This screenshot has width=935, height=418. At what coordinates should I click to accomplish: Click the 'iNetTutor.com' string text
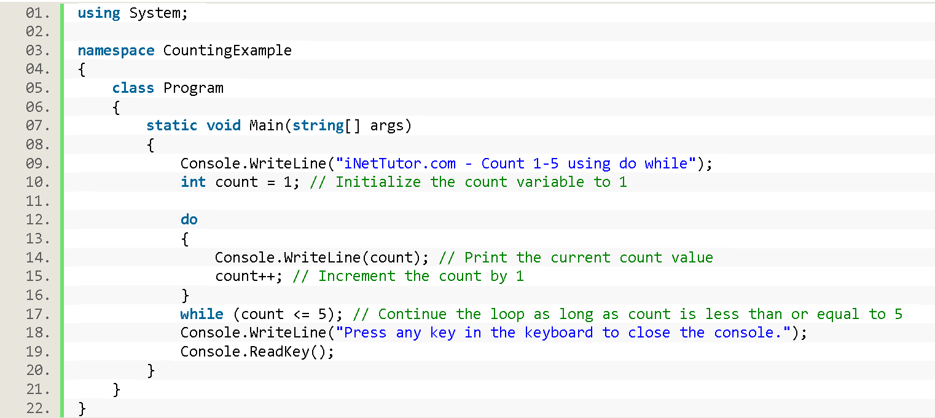coord(401,164)
